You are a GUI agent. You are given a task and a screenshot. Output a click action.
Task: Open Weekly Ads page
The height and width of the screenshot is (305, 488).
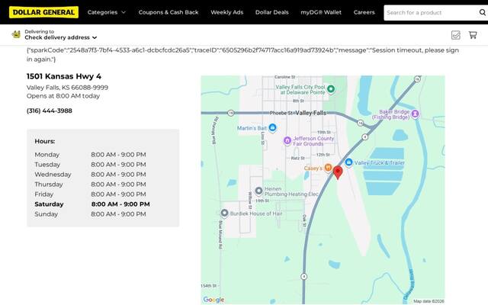click(x=227, y=12)
